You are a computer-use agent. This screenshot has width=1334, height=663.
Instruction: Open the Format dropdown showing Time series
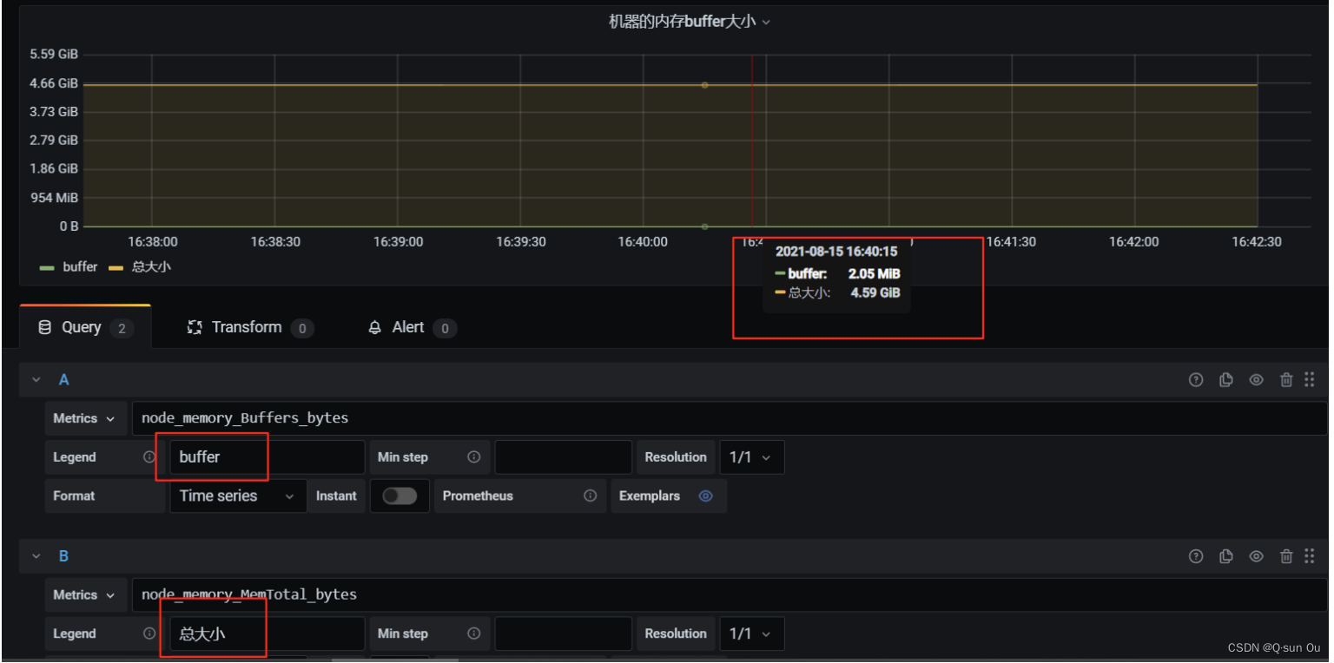[237, 496]
